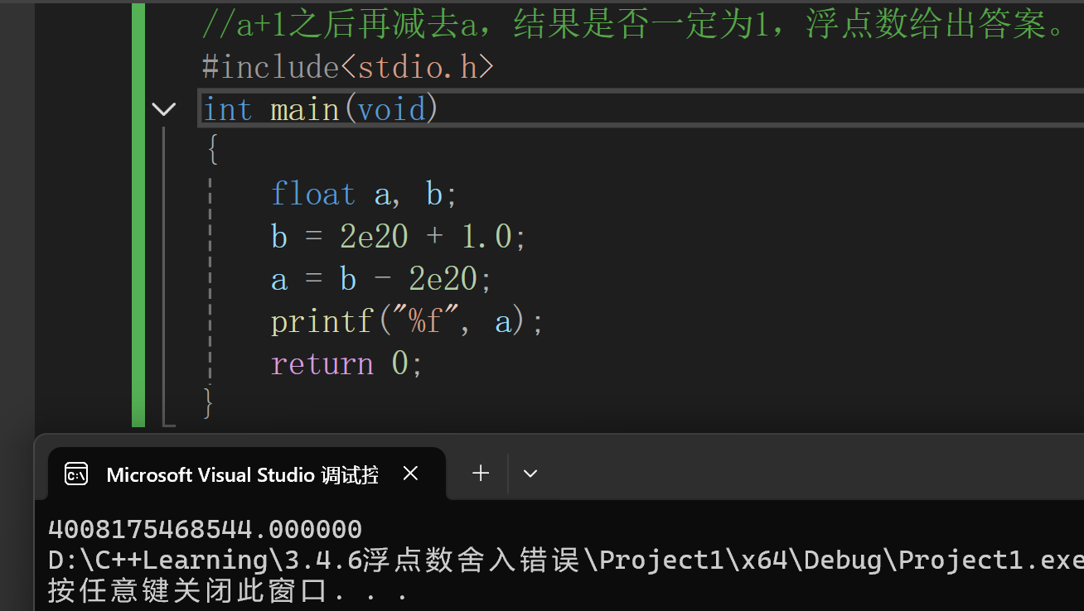
Task: Place cursor on the printf statement
Action: pos(404,320)
